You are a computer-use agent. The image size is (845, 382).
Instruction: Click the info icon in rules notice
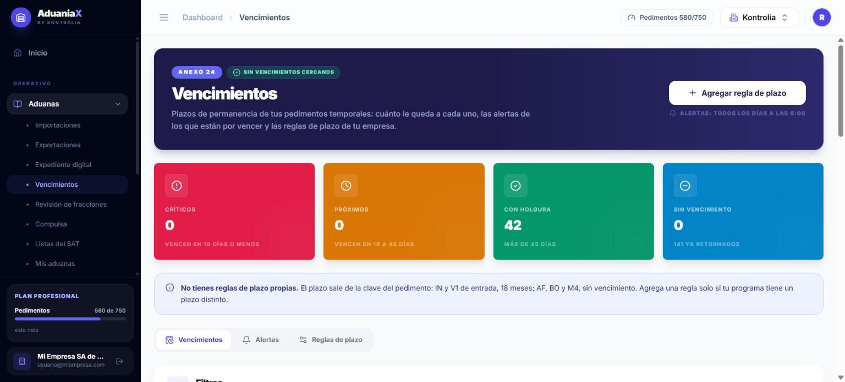pyautogui.click(x=170, y=287)
